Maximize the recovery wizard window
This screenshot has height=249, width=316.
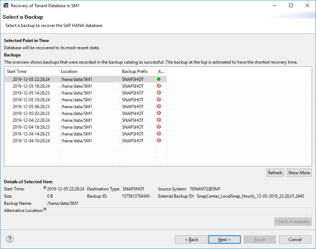[291, 5]
